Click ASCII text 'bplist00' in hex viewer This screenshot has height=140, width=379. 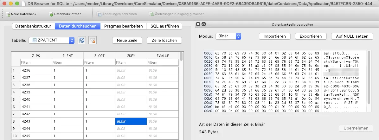point(334,53)
